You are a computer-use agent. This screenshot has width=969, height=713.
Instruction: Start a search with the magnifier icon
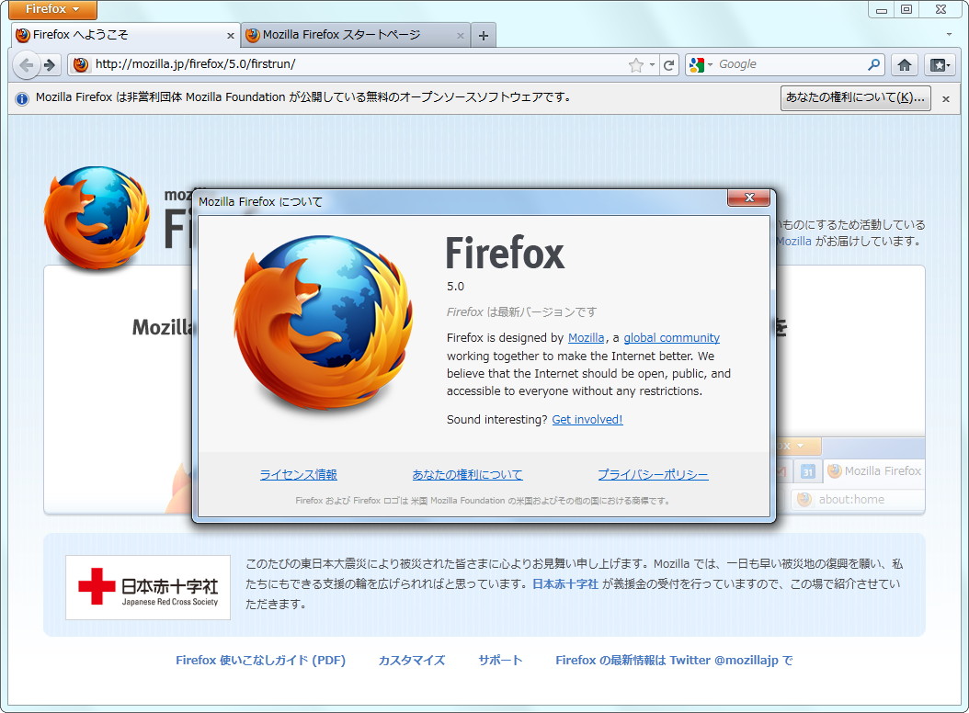873,64
